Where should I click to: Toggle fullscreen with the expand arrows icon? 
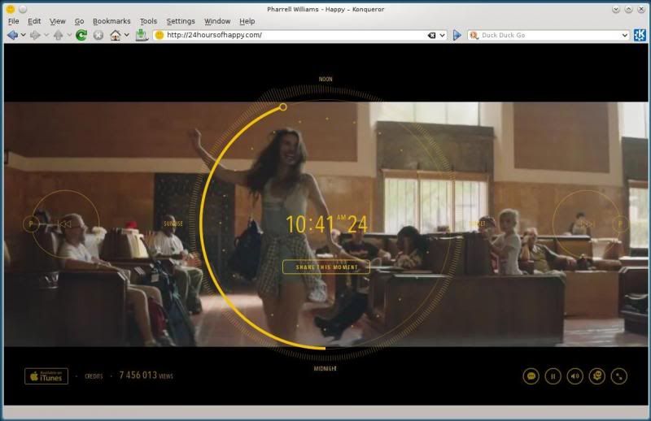pos(619,376)
